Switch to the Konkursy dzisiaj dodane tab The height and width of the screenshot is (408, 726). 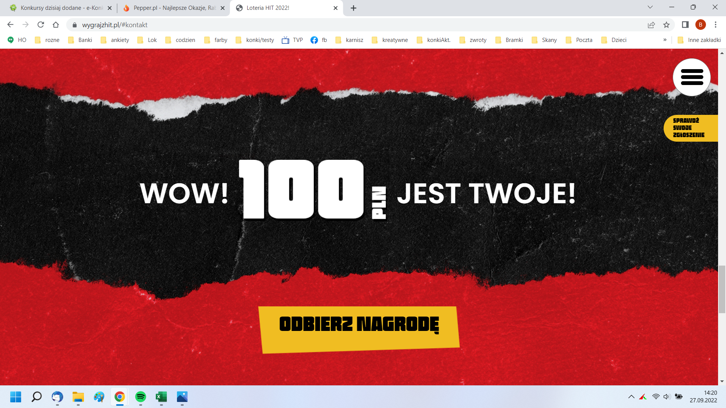[x=60, y=8]
